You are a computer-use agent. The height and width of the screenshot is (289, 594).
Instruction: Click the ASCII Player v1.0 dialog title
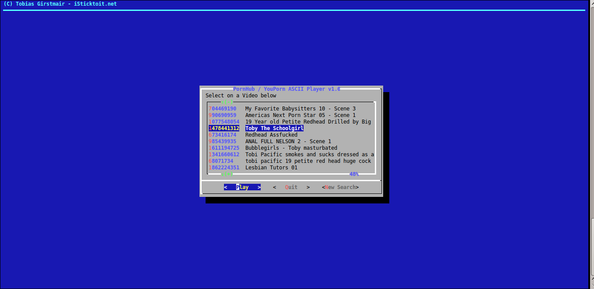click(287, 89)
